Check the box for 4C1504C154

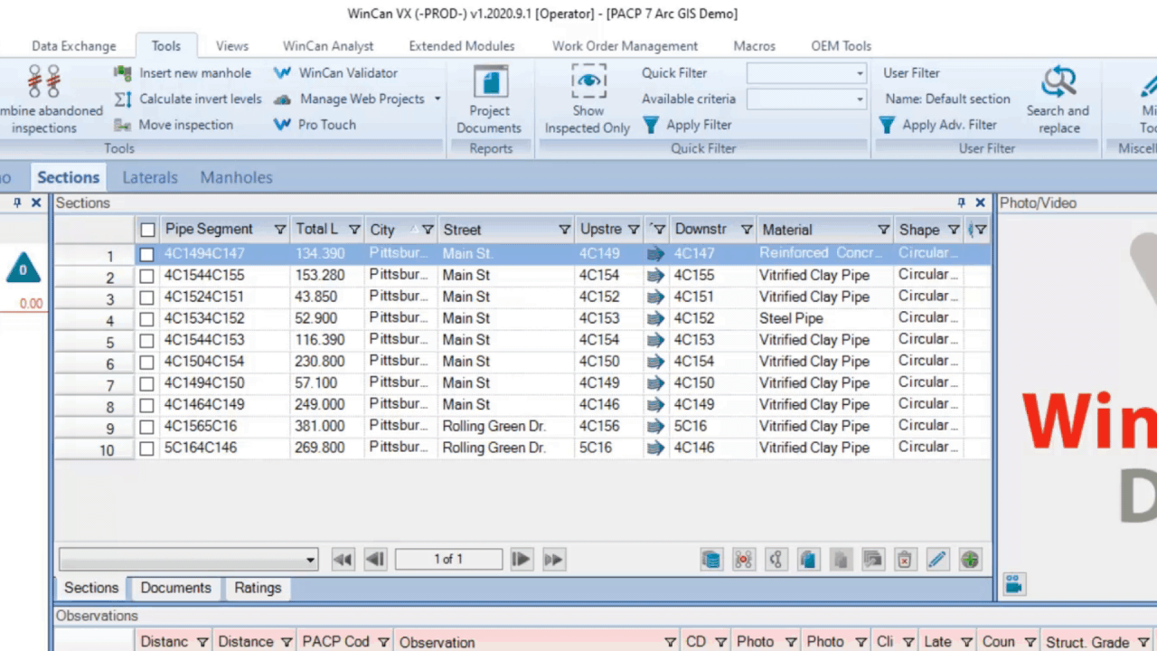(x=146, y=363)
